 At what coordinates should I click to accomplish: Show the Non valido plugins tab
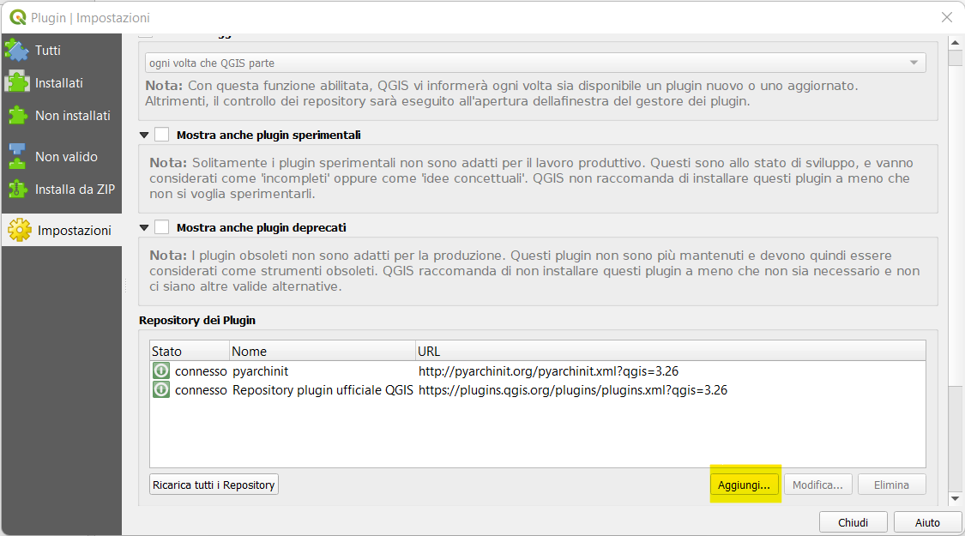click(62, 156)
